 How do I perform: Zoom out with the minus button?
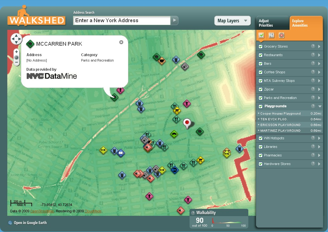coord(17,62)
